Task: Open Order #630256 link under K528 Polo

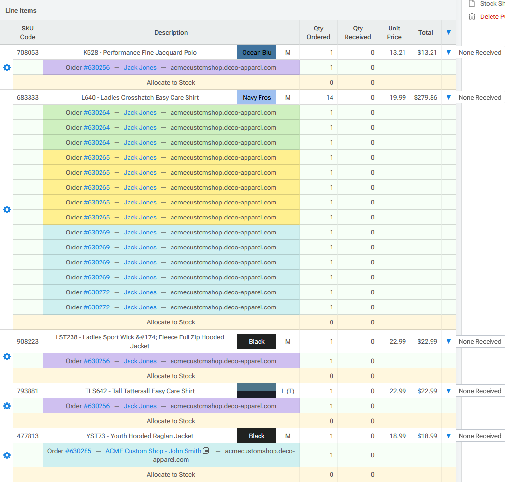Action: click(x=97, y=67)
